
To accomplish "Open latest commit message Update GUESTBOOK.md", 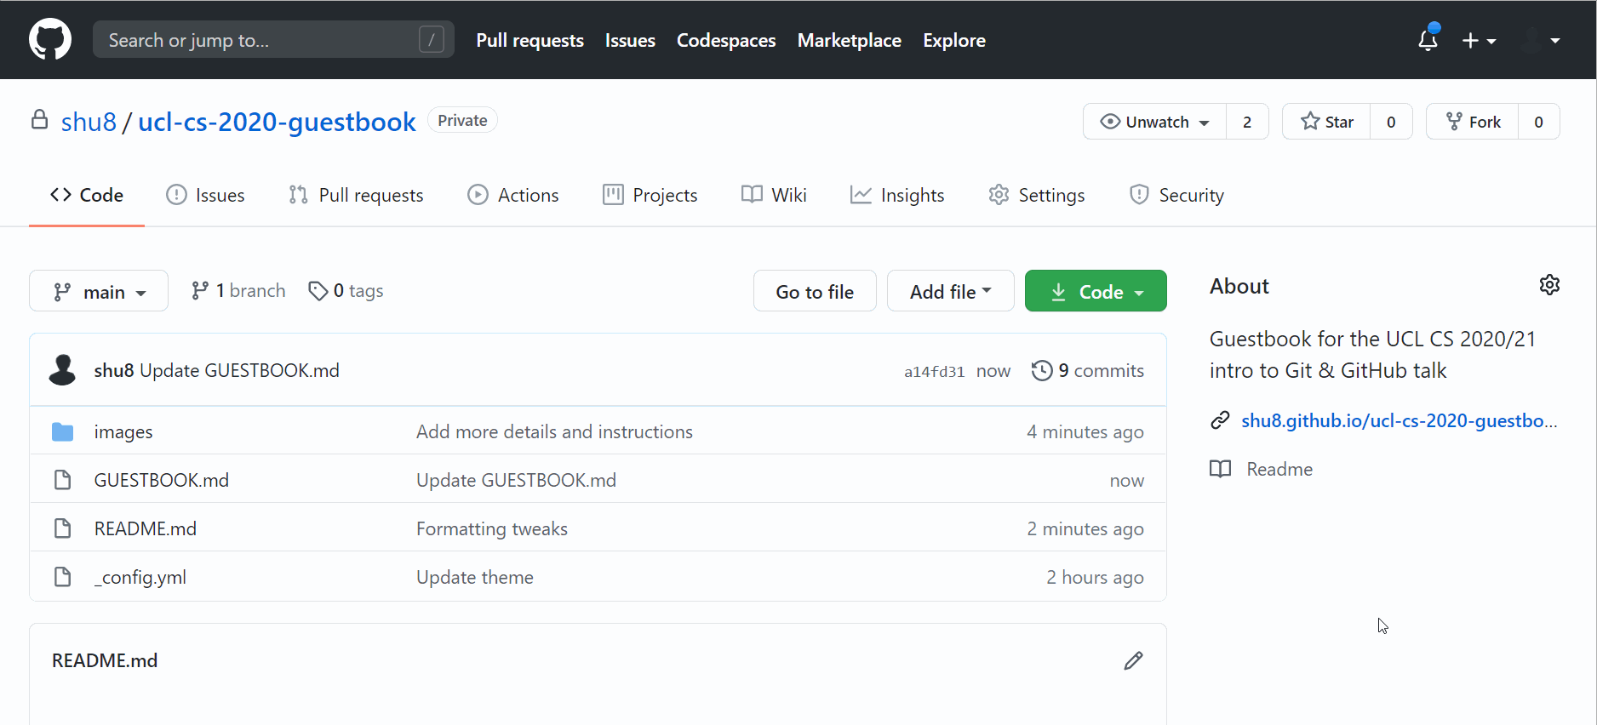I will click(239, 370).
